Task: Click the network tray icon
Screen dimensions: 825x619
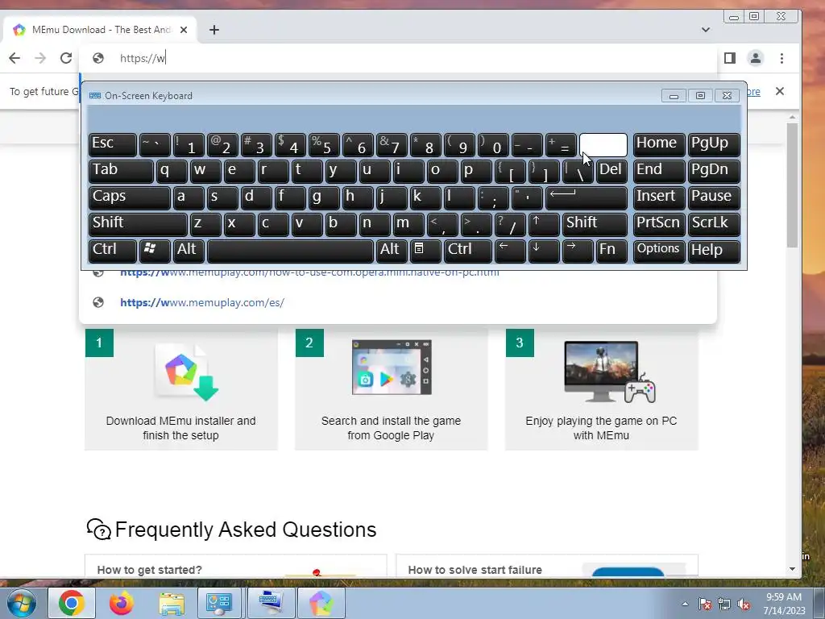Action: [724, 604]
